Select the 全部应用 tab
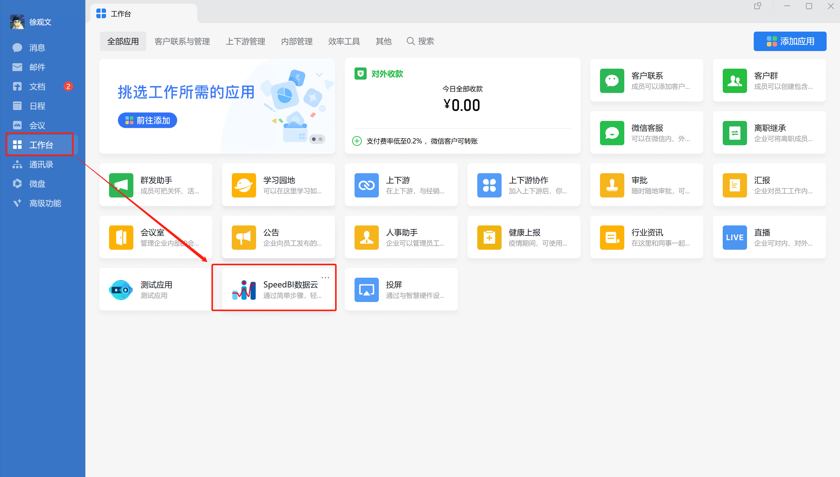 (123, 41)
